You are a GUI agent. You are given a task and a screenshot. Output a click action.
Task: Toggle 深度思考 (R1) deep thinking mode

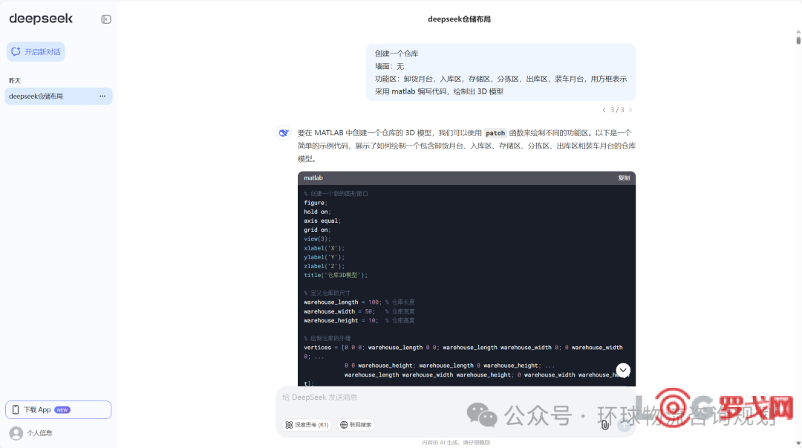(307, 425)
